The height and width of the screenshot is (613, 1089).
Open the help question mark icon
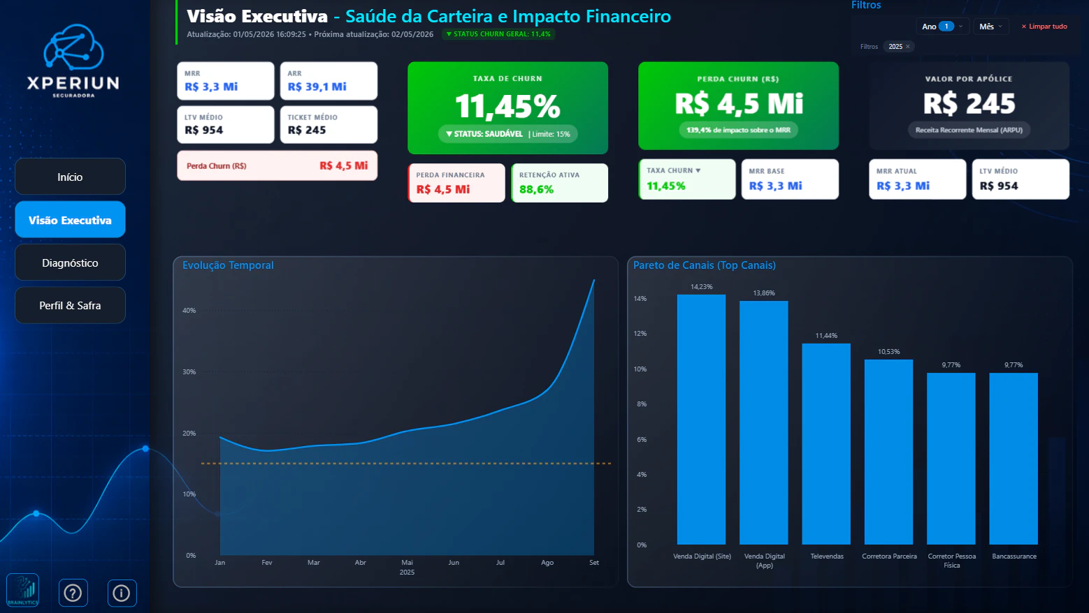(x=73, y=593)
